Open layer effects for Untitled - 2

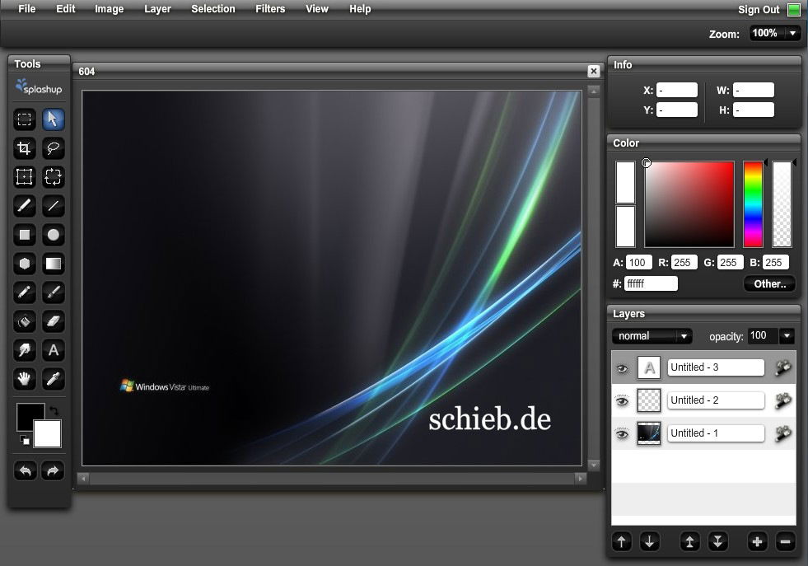point(783,400)
